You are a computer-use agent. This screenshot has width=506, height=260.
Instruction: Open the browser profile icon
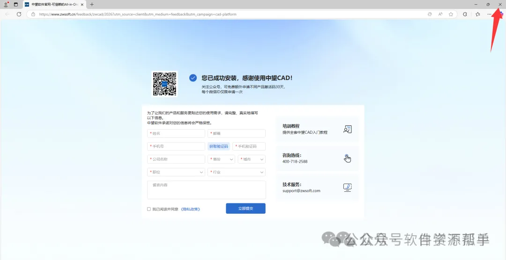click(x=6, y=5)
